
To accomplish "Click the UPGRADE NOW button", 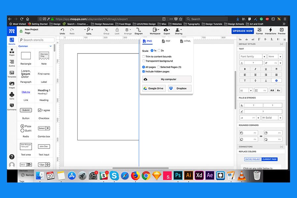I will pos(243,31).
